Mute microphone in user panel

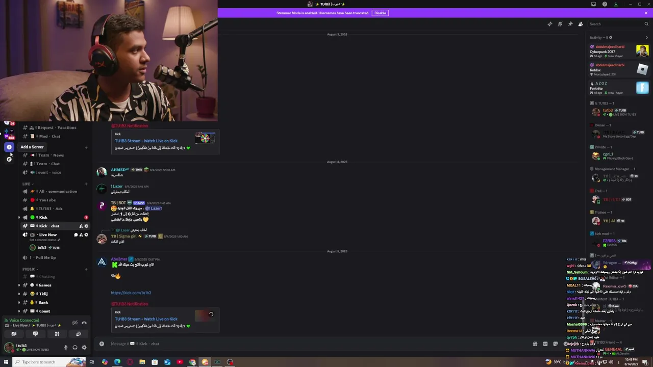click(65, 348)
